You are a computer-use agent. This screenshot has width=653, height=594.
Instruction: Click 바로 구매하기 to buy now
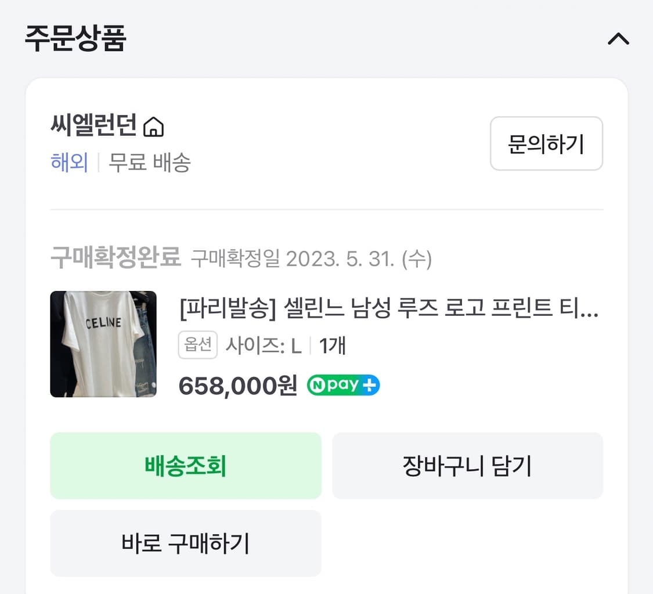pos(186,543)
